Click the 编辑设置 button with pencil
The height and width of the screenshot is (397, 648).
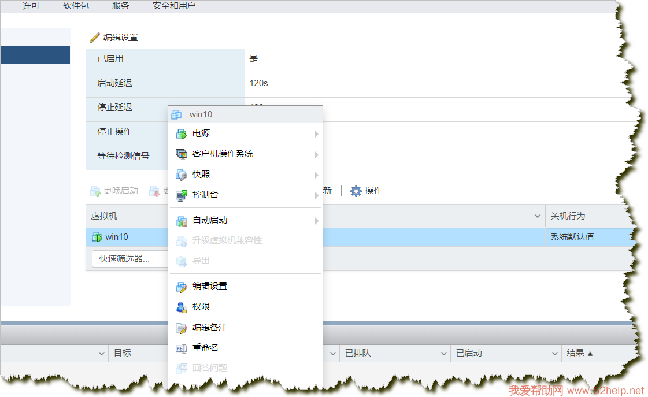[114, 38]
